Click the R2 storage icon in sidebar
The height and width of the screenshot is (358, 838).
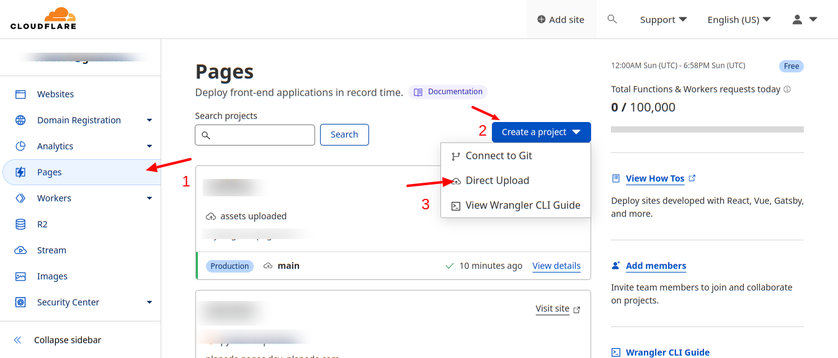[20, 224]
